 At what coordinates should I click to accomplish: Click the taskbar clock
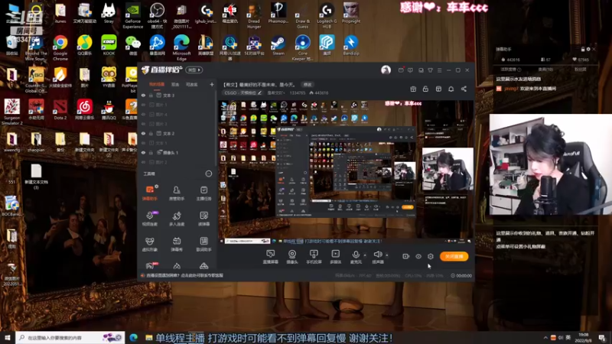click(x=584, y=337)
